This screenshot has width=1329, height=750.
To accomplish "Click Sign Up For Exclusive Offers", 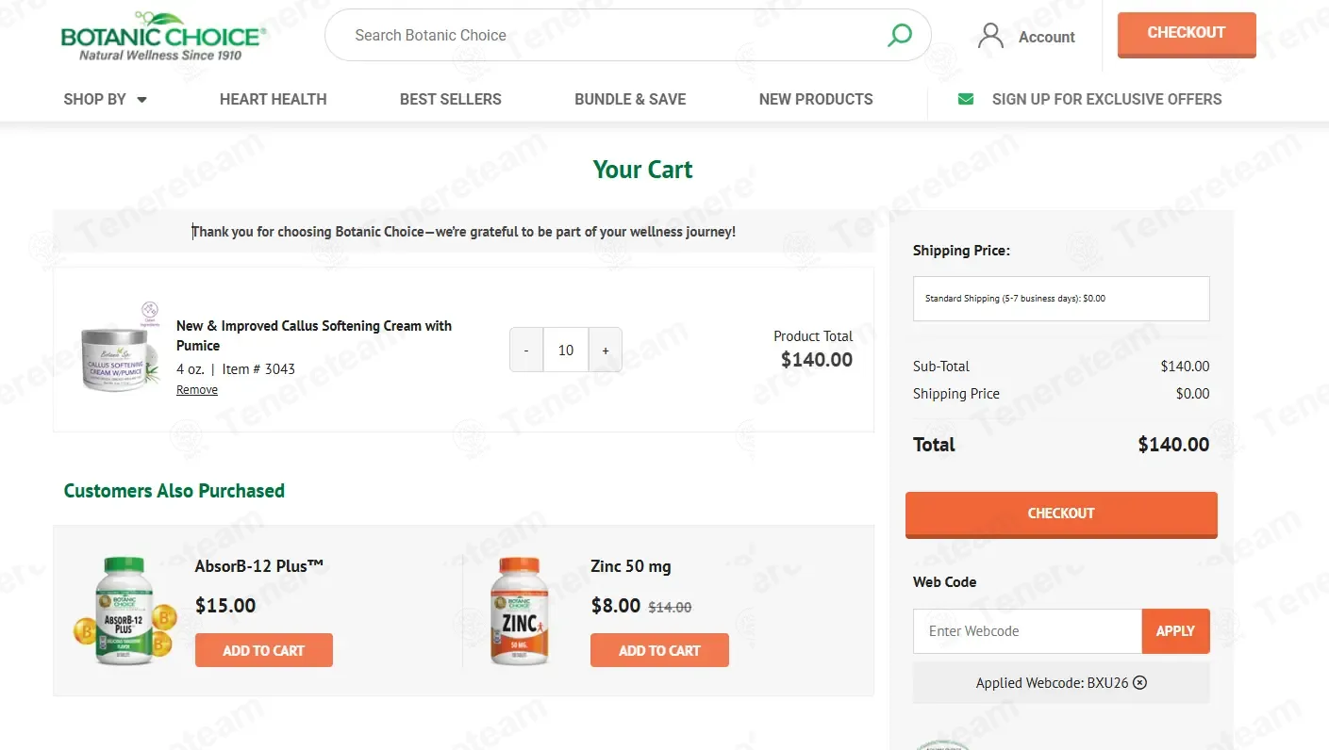I will point(1106,99).
